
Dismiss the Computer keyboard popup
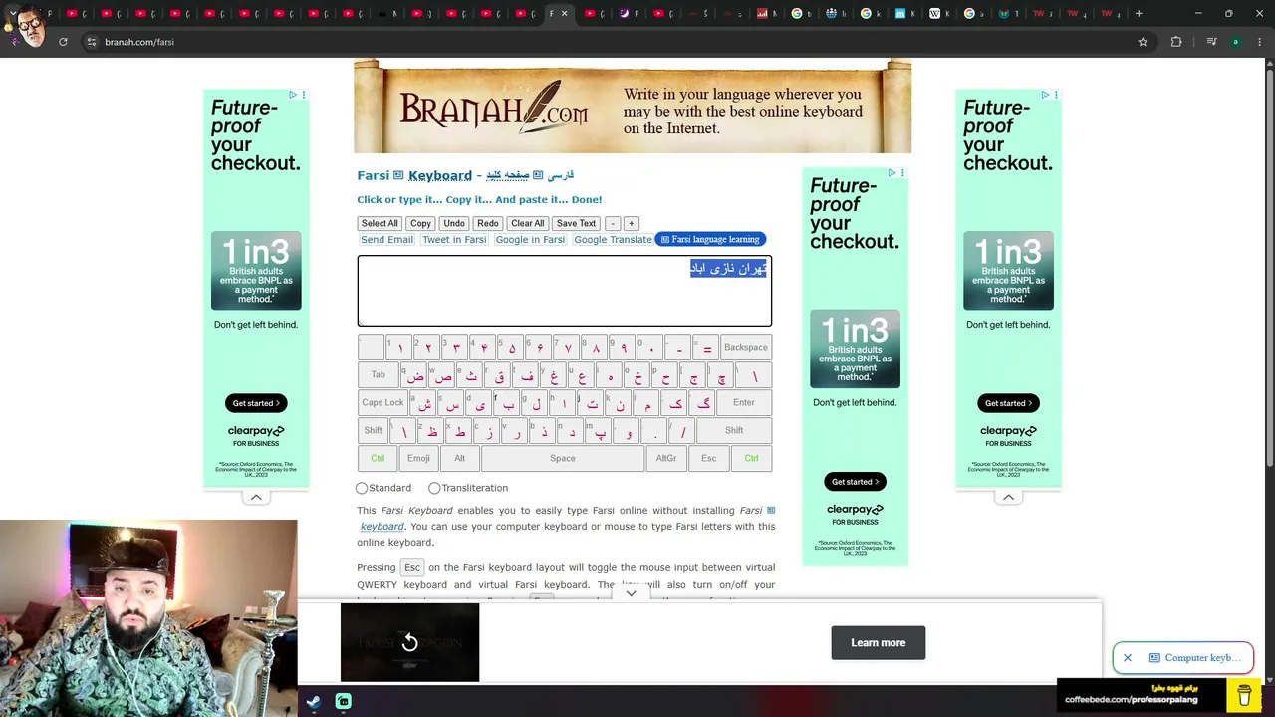pos(1128,658)
